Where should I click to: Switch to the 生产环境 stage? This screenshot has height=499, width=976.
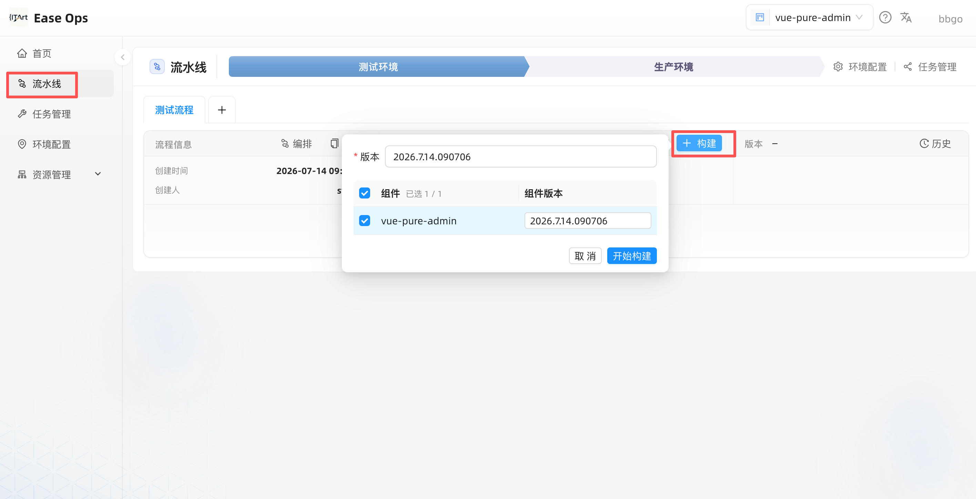pyautogui.click(x=673, y=67)
